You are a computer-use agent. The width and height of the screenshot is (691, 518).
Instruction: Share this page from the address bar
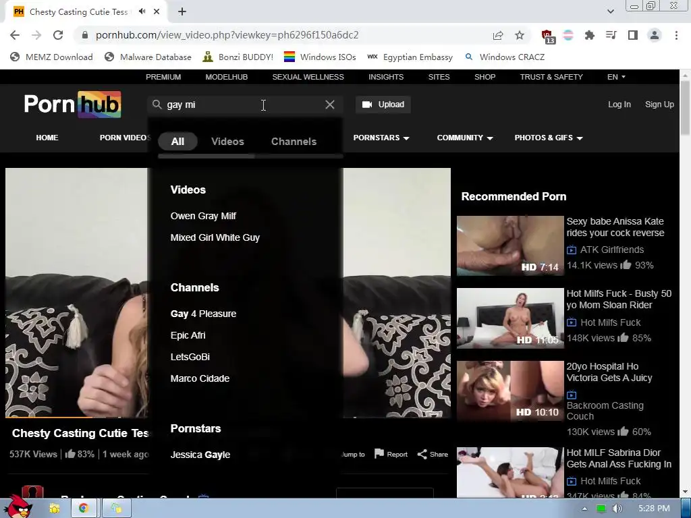(498, 35)
